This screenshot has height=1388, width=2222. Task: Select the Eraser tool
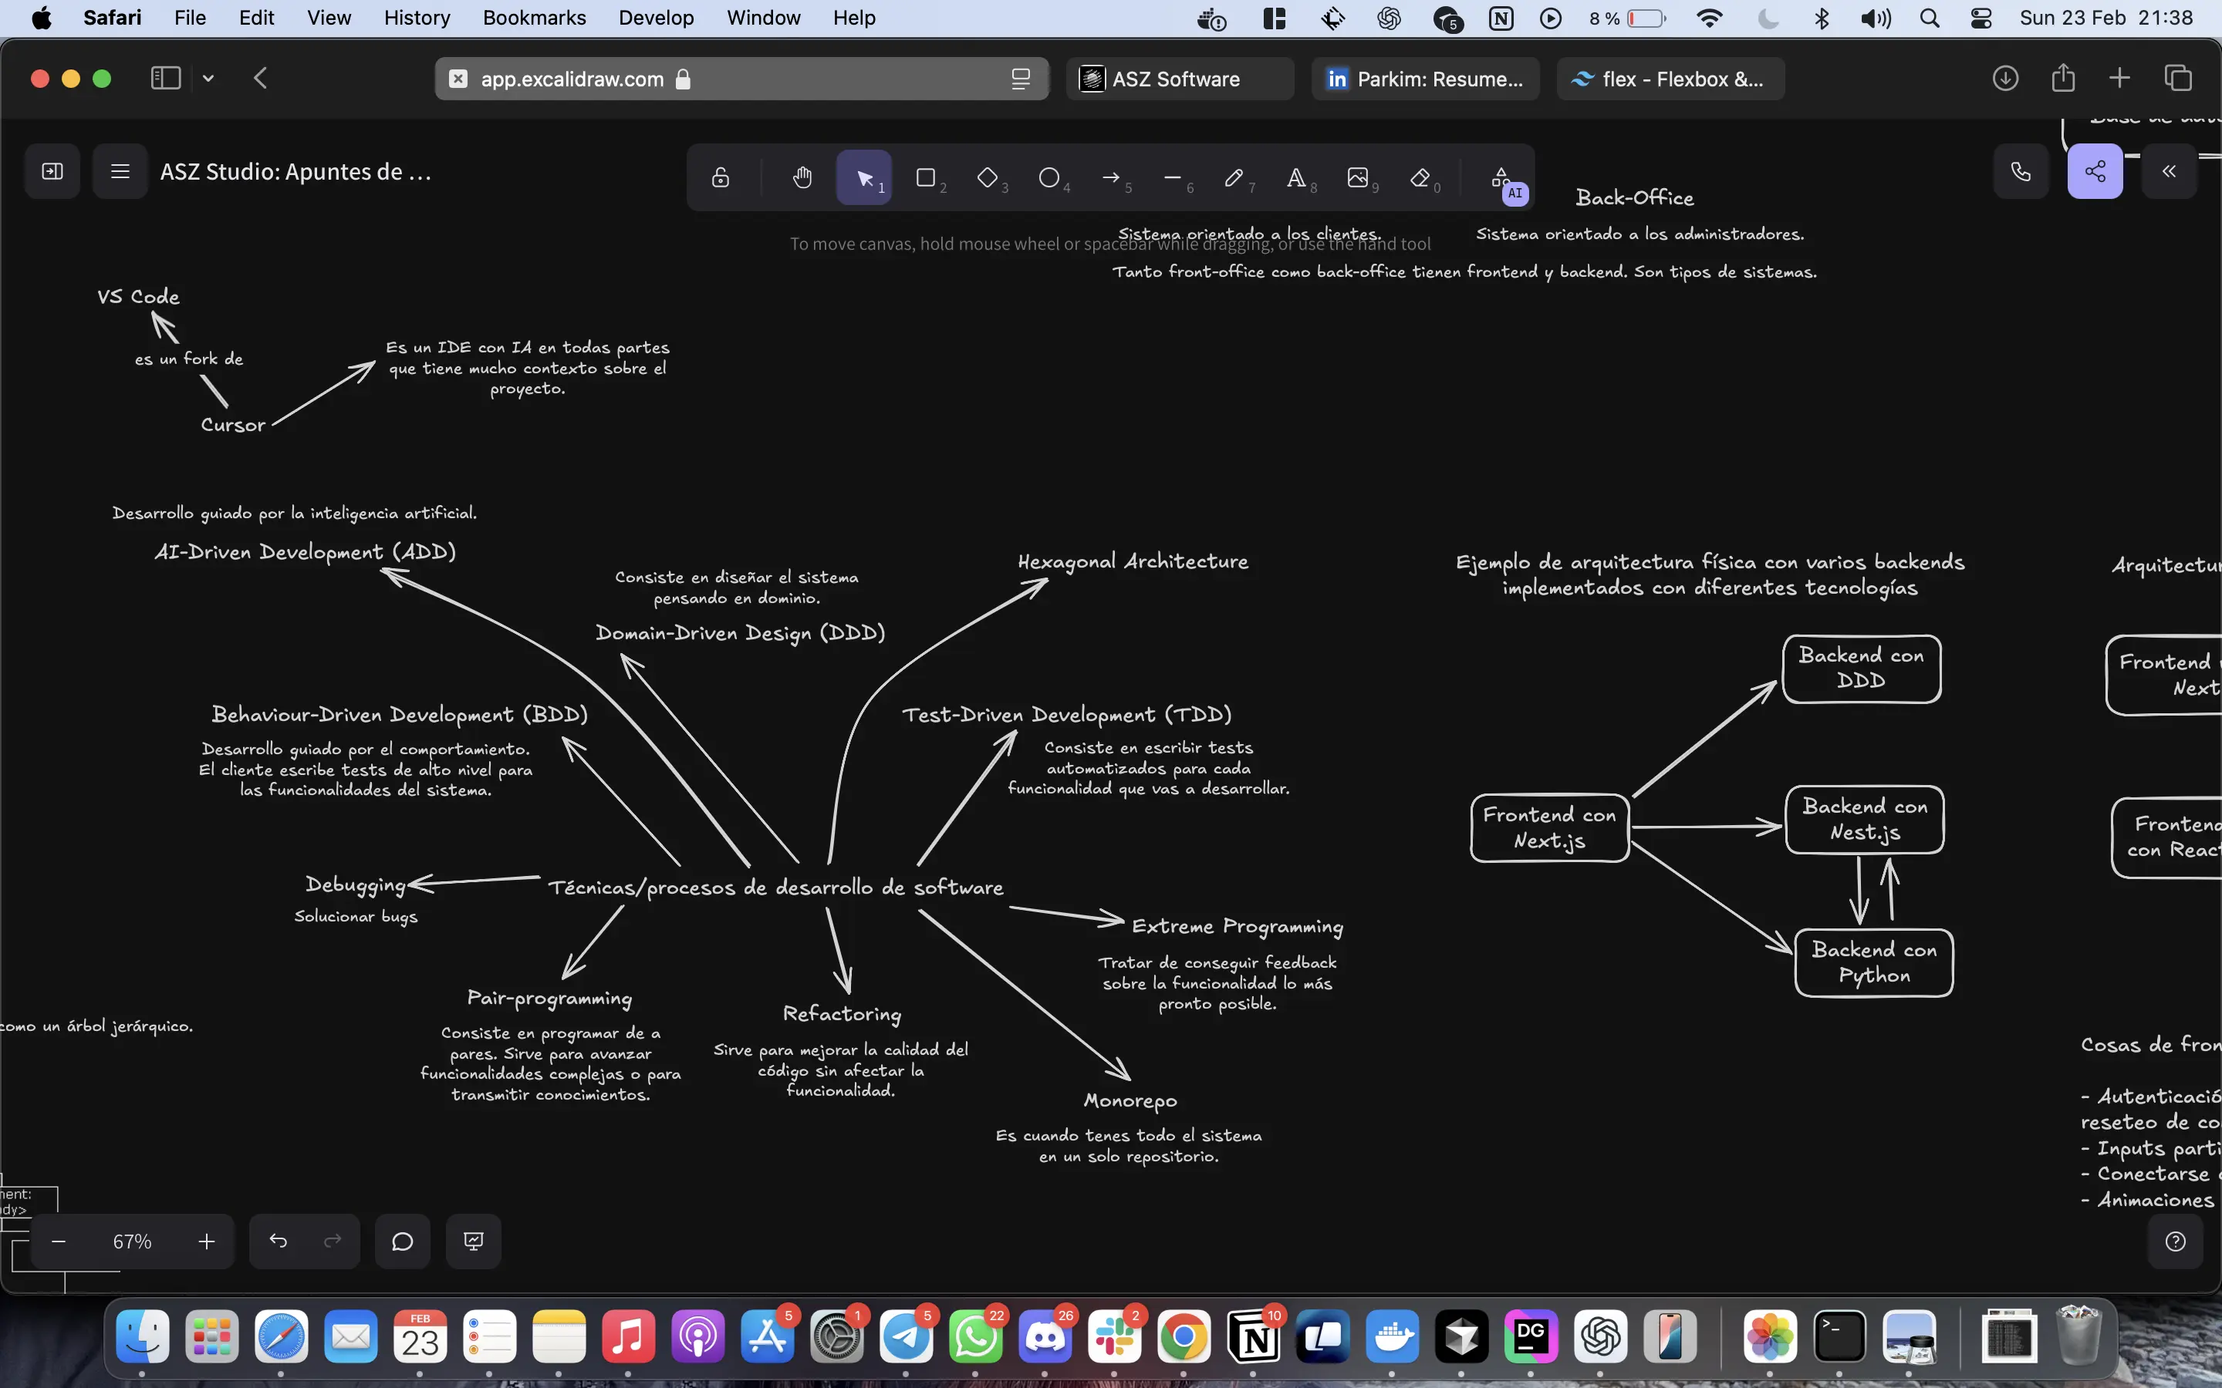coord(1420,177)
